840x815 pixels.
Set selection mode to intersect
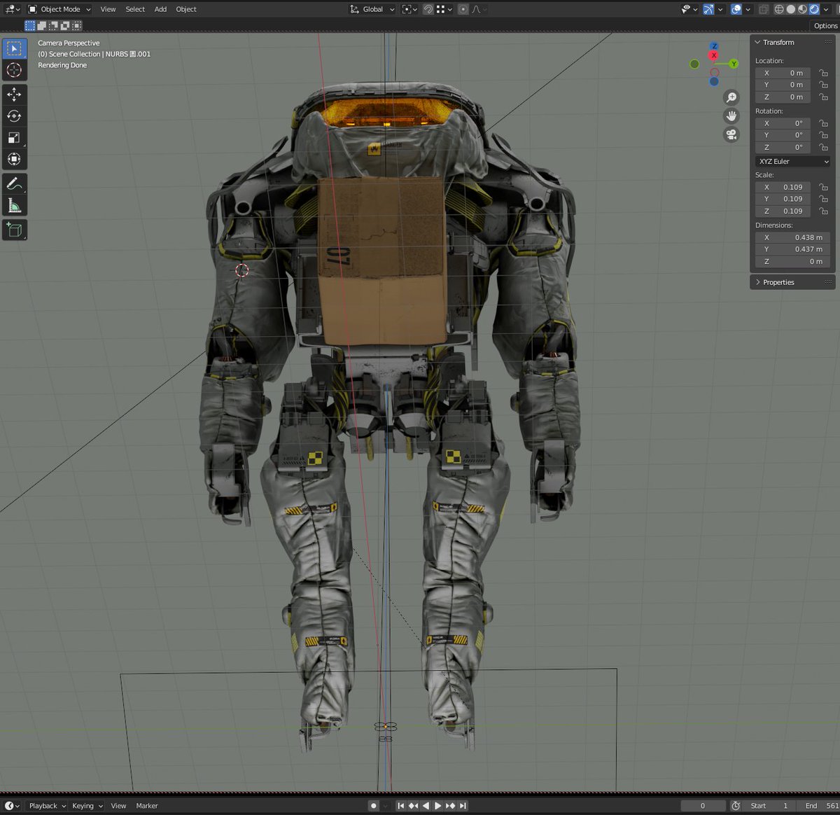click(76, 26)
